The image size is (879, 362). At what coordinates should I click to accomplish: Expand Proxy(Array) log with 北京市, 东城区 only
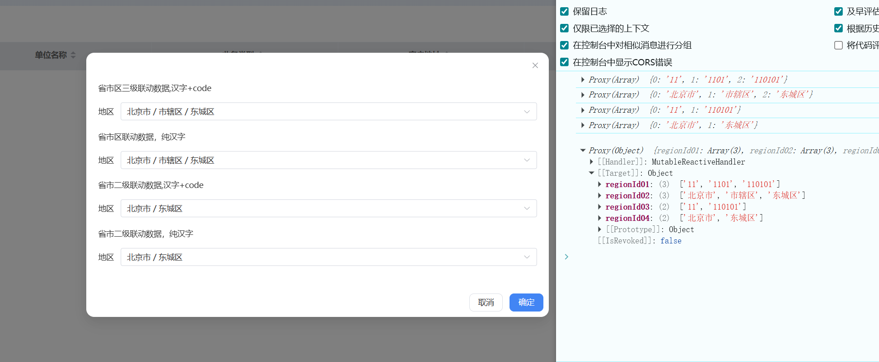pyautogui.click(x=583, y=125)
